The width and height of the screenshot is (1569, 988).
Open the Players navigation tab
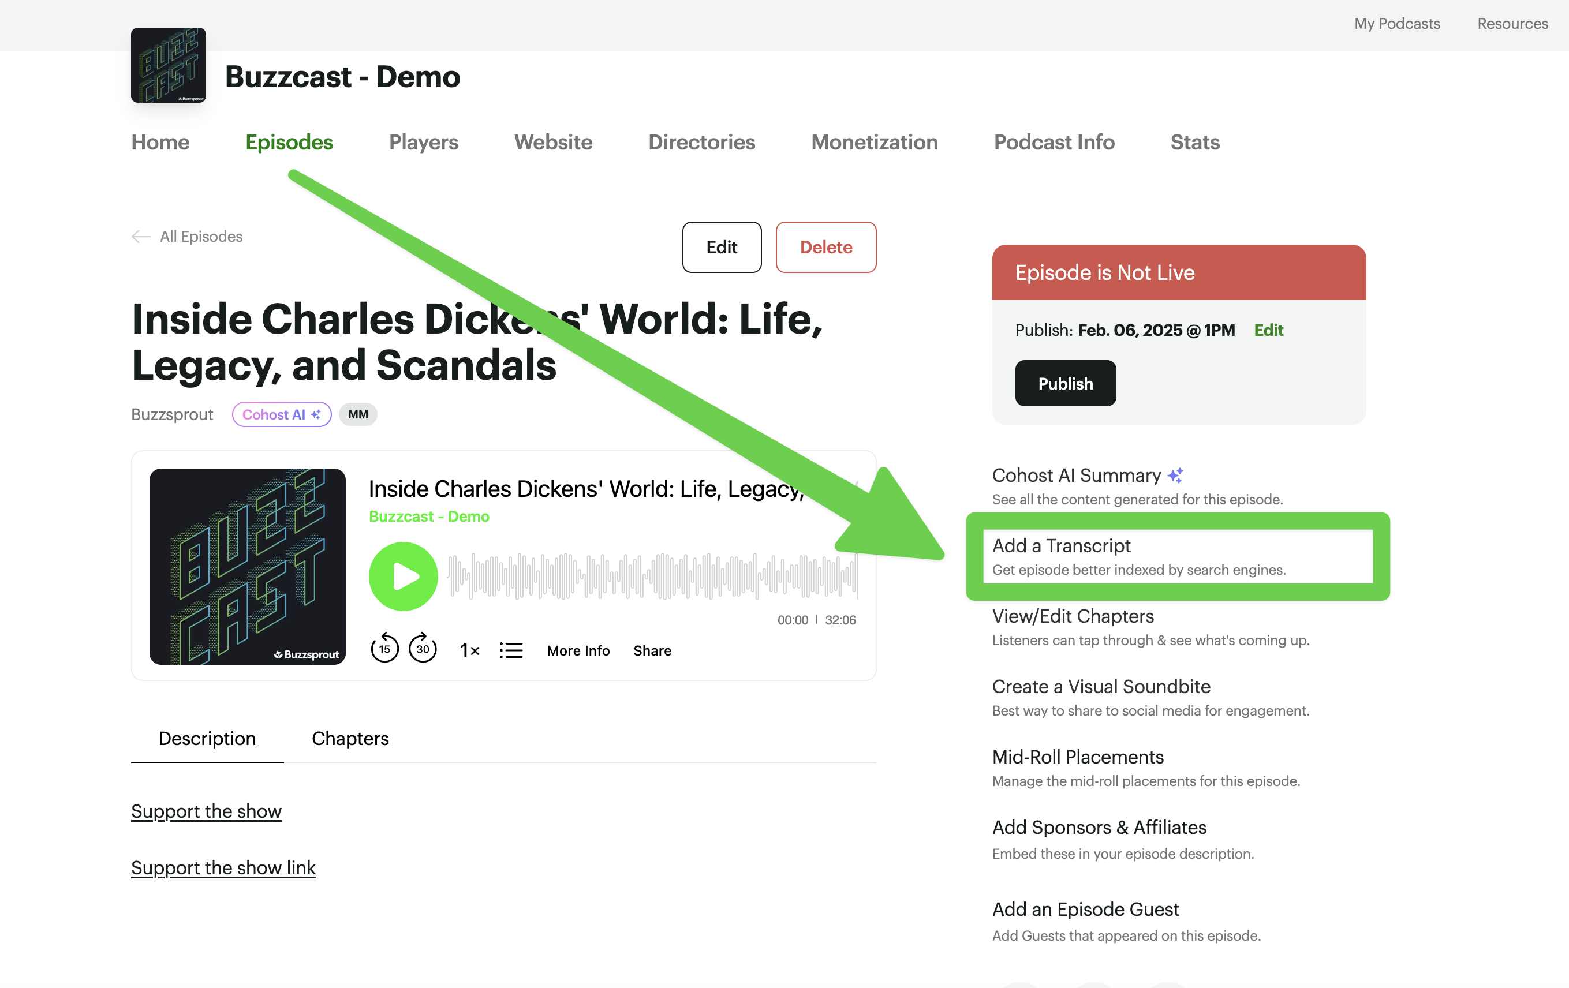pyautogui.click(x=424, y=142)
